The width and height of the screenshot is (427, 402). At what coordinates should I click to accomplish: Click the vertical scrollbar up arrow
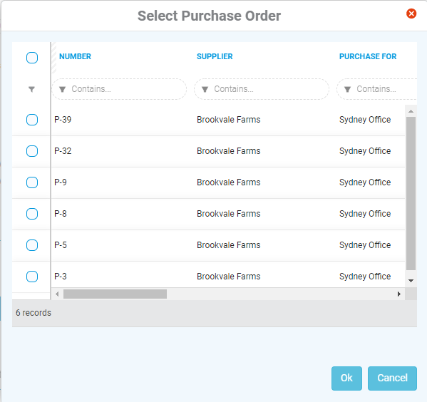coord(411,111)
